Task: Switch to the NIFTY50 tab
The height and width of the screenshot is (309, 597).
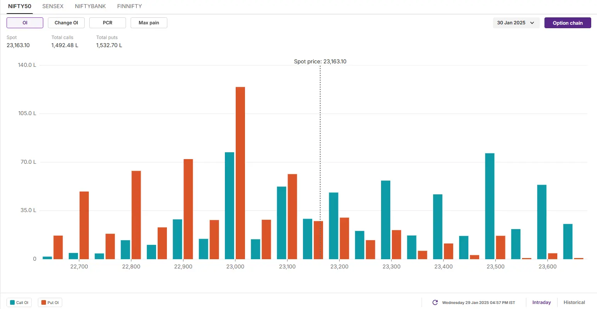Action: (x=20, y=6)
